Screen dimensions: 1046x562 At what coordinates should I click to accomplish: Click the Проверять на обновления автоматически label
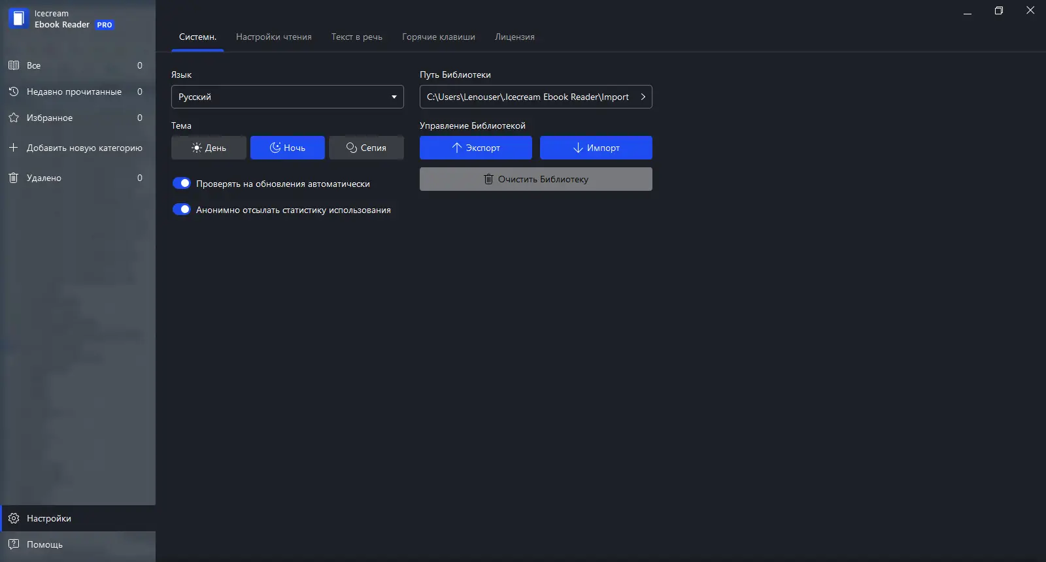283,184
